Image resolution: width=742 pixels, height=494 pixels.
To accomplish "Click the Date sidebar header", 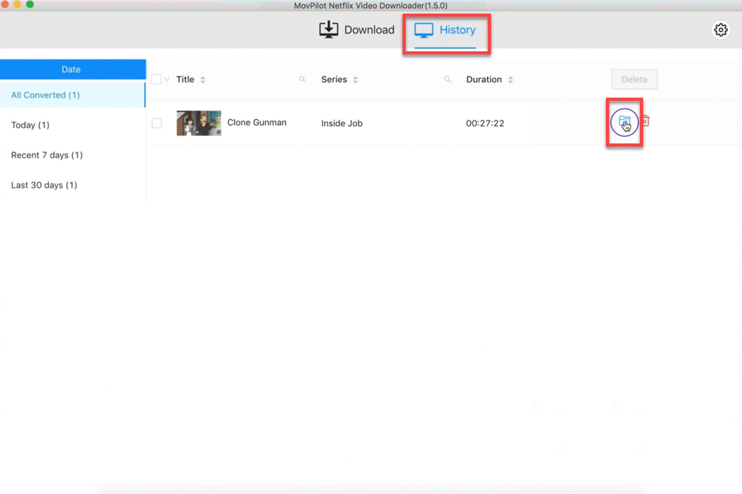I will 72,69.
